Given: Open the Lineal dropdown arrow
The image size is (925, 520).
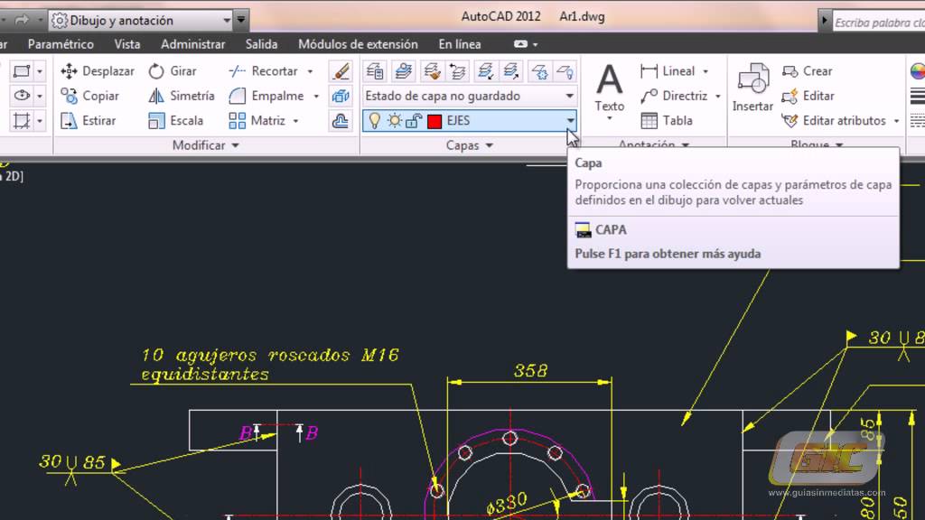Looking at the screenshot, I should point(705,71).
